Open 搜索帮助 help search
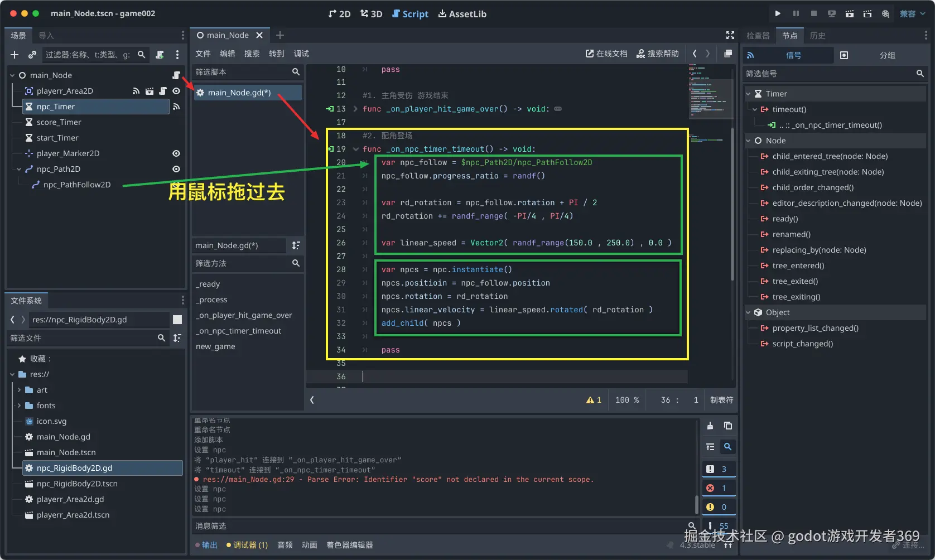 pos(658,54)
